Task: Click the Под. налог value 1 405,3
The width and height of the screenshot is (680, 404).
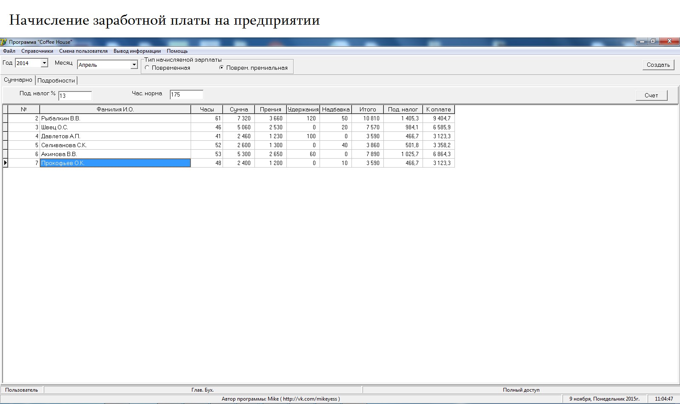Action: (410, 119)
